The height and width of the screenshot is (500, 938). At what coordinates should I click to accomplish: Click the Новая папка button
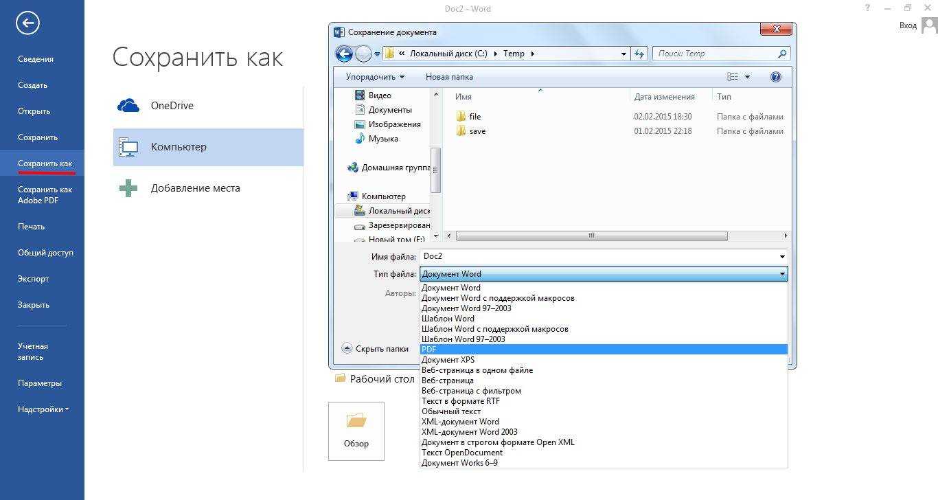coord(449,77)
